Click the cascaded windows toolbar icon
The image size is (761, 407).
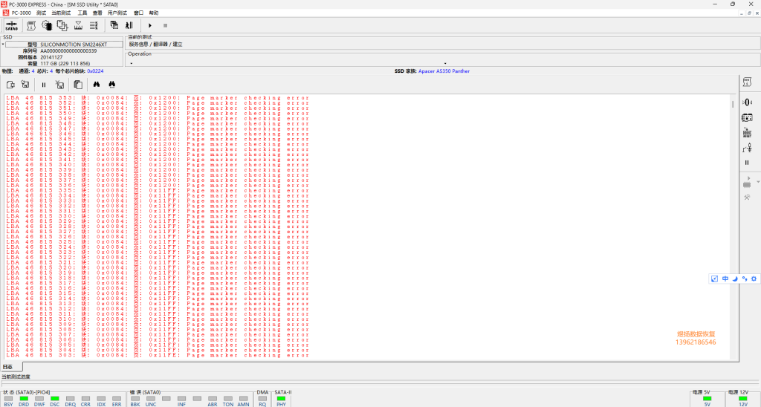point(114,25)
